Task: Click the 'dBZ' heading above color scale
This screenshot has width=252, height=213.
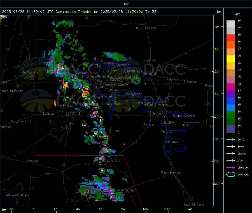Action: point(237,15)
